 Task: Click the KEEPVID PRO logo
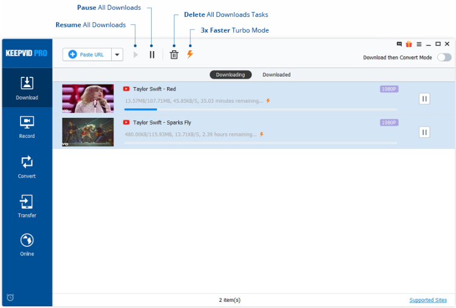27,53
